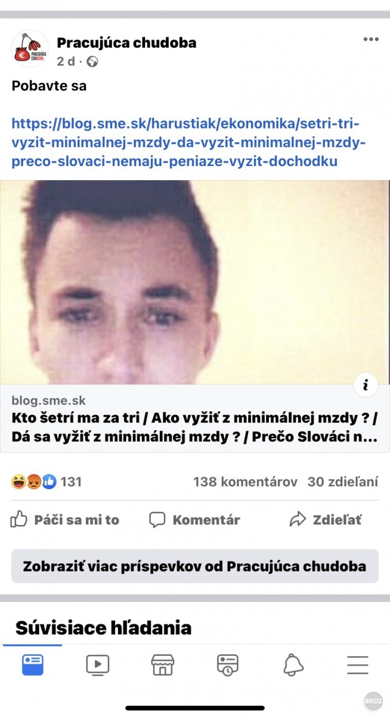Tap the Pracujúca chudoba profile avatar
This screenshot has width=390, height=718.
[x=30, y=49]
